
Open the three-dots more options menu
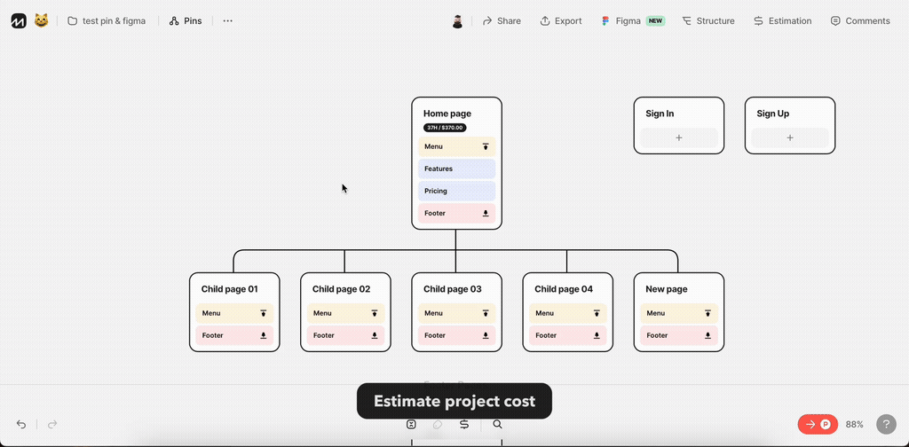pyautogui.click(x=228, y=21)
